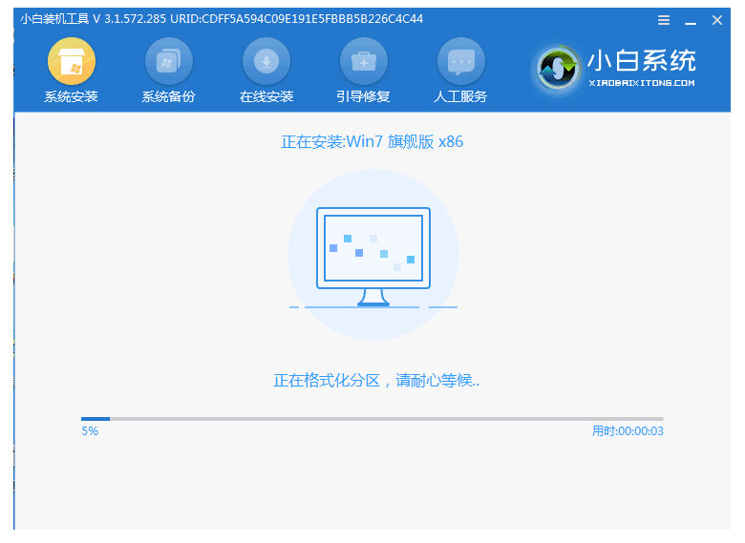
Task: Click the 小白系统 brand name text
Action: click(x=642, y=62)
